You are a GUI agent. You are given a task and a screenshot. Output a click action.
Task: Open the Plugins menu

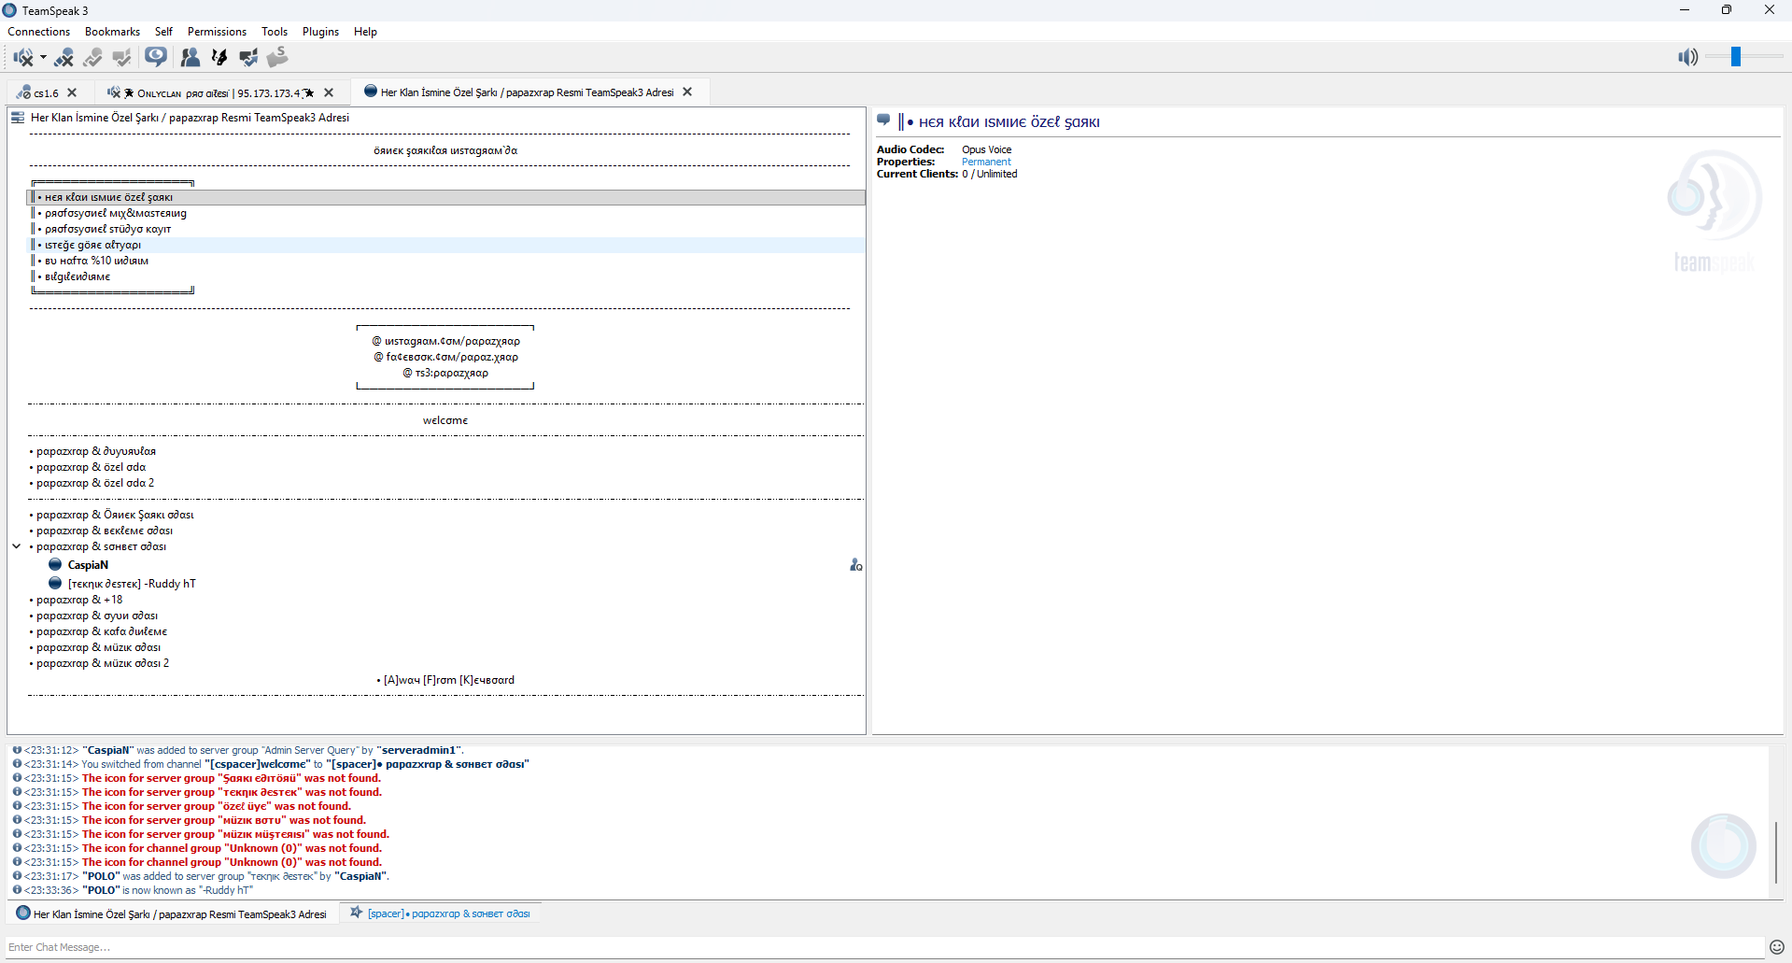tap(320, 32)
